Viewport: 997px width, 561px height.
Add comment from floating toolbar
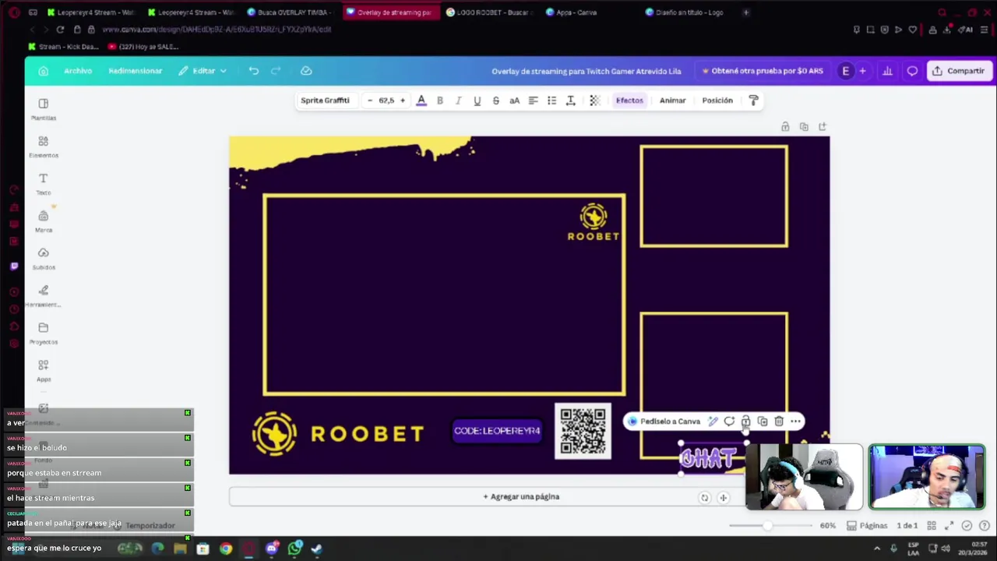729,422
